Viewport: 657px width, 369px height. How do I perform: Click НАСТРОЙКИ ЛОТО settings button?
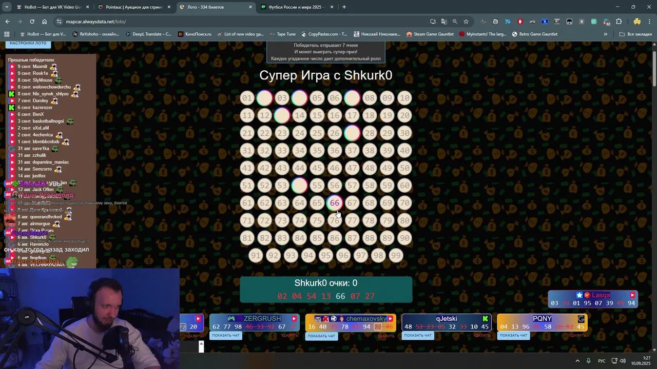(x=28, y=44)
